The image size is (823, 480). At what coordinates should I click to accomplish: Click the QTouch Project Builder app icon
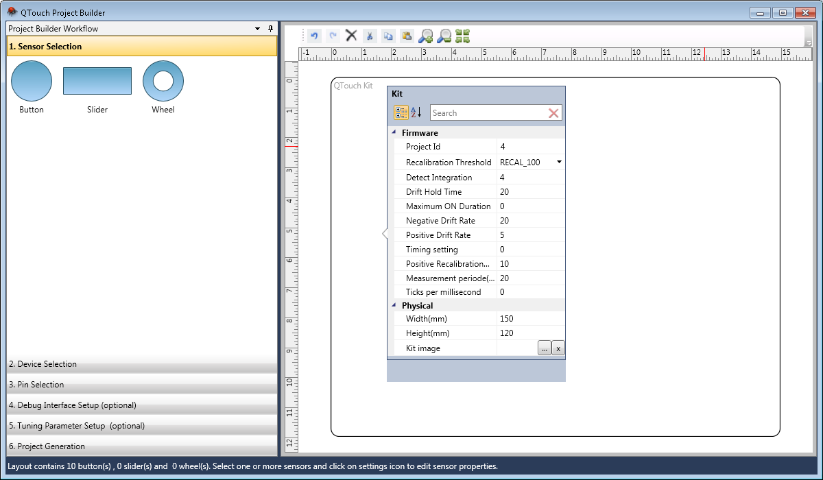tap(12, 12)
